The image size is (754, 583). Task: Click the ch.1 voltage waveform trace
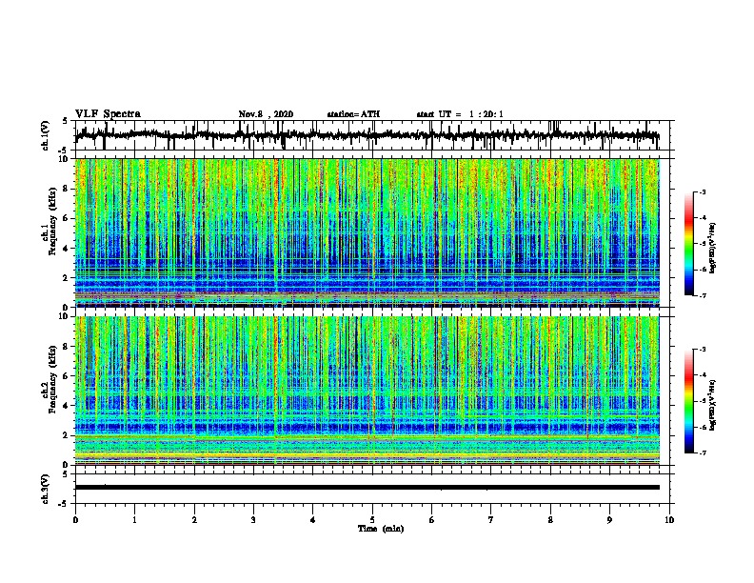tap(367, 135)
